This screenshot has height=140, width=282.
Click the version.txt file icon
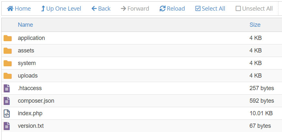(x=7, y=126)
